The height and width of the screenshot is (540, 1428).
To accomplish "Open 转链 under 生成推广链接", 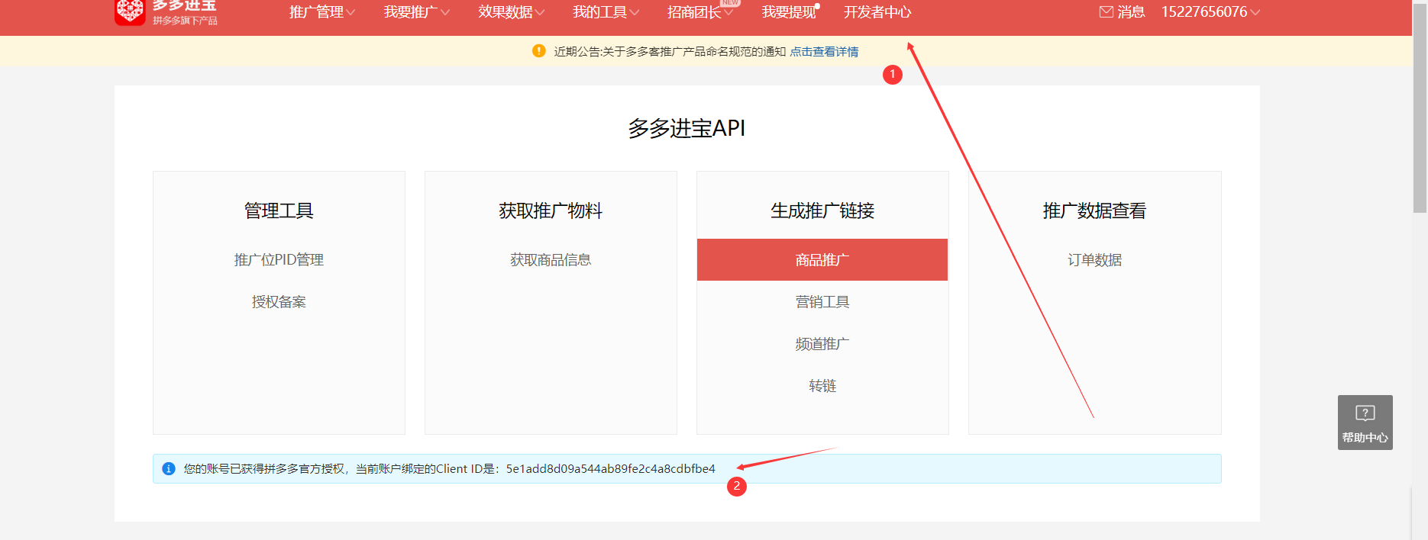I will pos(822,386).
